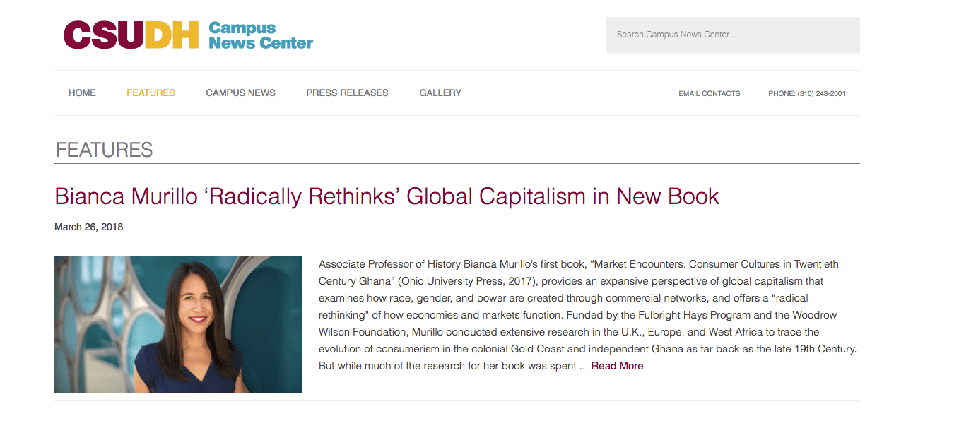Click the CSUDH logo

(x=131, y=35)
